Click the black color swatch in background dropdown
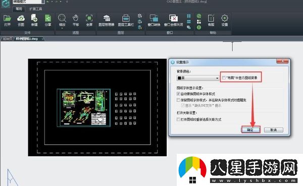 click(179, 78)
